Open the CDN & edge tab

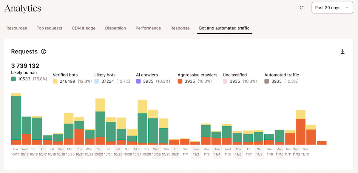[x=84, y=28]
